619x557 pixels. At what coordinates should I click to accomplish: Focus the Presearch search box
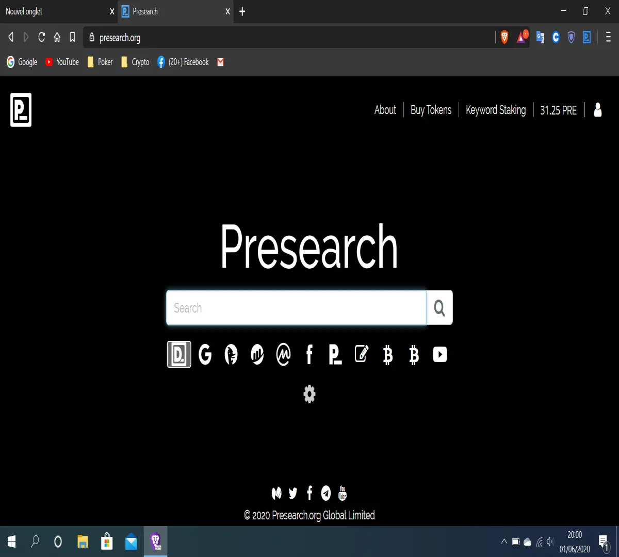point(297,308)
